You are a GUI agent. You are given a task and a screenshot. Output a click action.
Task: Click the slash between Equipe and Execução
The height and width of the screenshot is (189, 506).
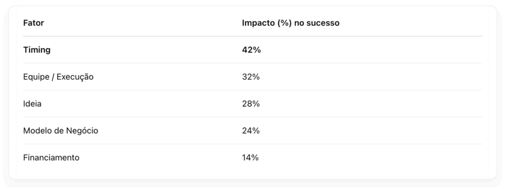[x=53, y=77]
